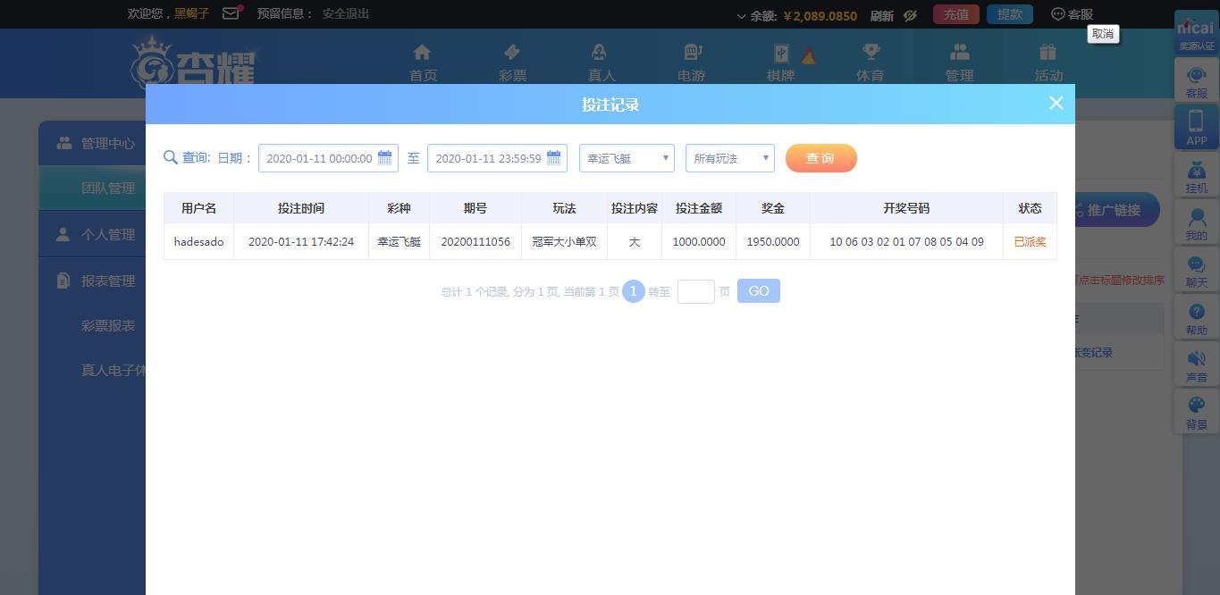The width and height of the screenshot is (1220, 595).
Task: Open the 所有玩法 play type dropdown
Action: 729,158
